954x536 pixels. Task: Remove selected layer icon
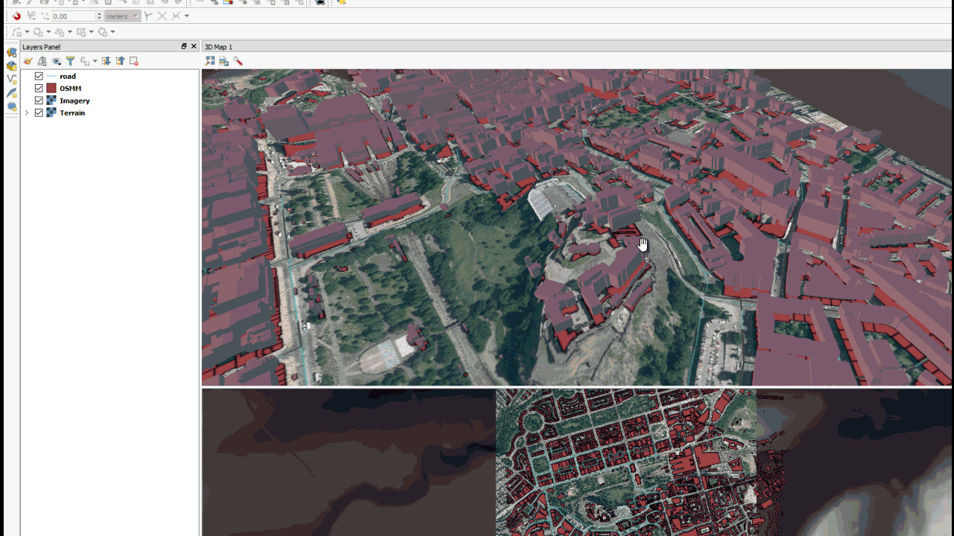(x=134, y=61)
